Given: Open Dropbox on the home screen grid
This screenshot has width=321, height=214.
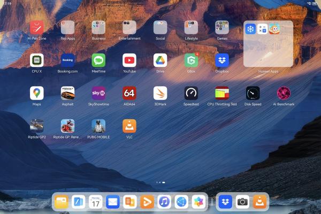Looking at the screenshot, I should pyautogui.click(x=222, y=60).
